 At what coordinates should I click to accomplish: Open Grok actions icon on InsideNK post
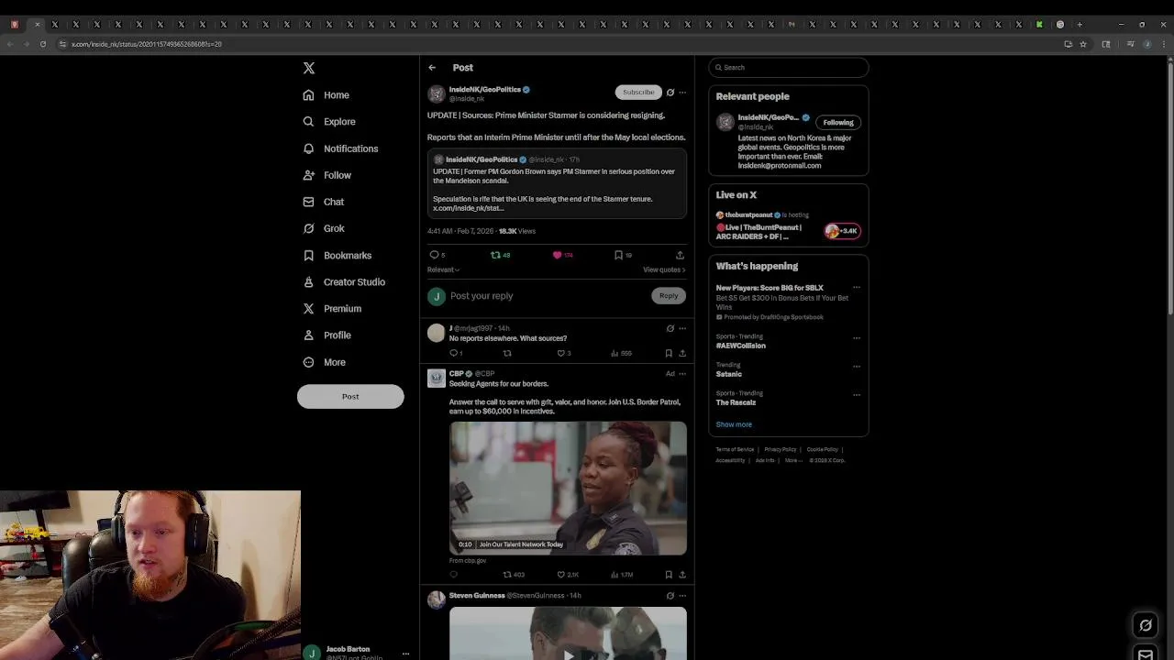(670, 93)
